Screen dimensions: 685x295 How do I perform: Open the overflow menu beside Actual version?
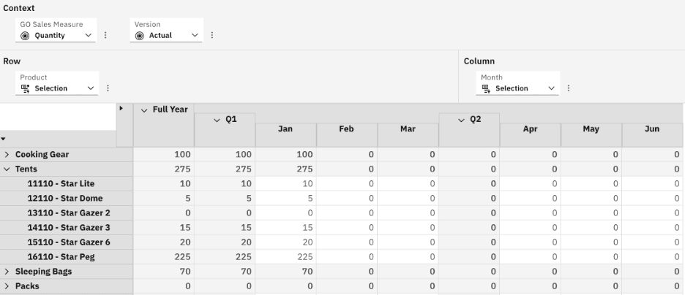pyautogui.click(x=212, y=35)
